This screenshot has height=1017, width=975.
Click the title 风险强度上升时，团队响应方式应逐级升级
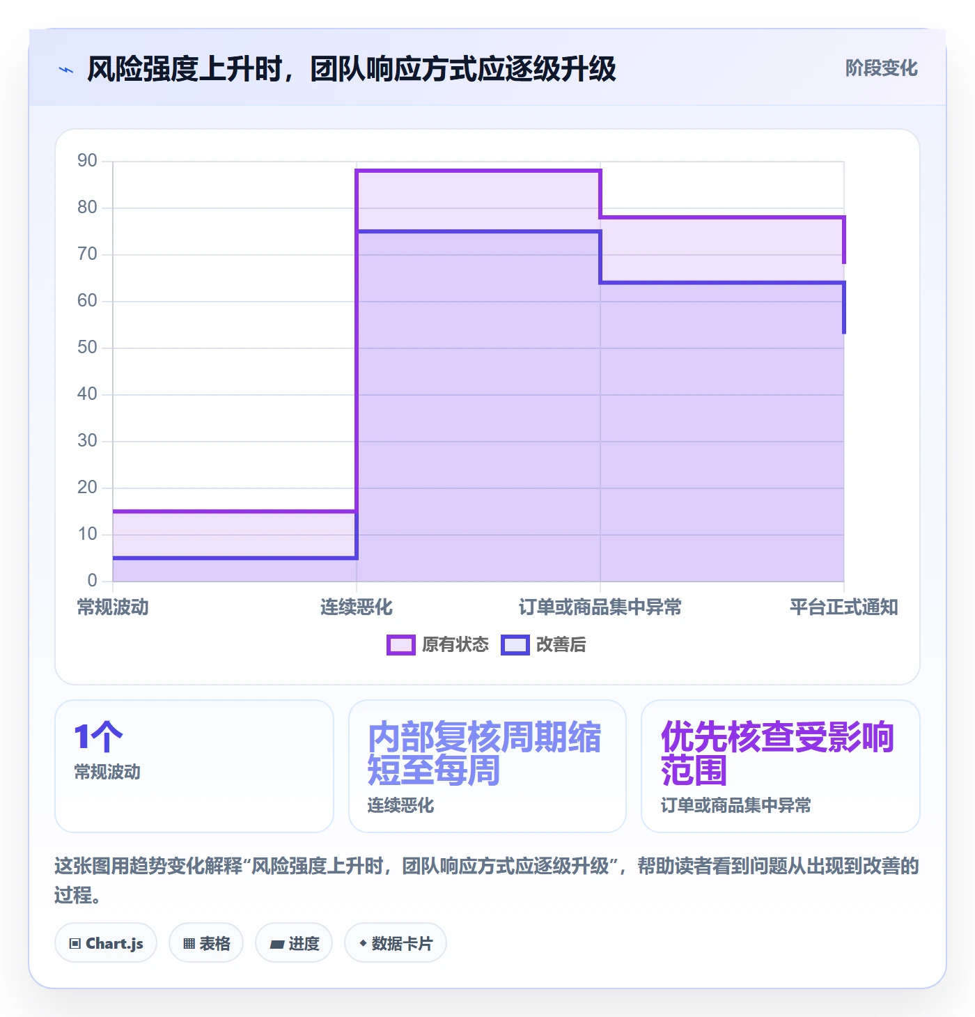pyautogui.click(x=352, y=69)
